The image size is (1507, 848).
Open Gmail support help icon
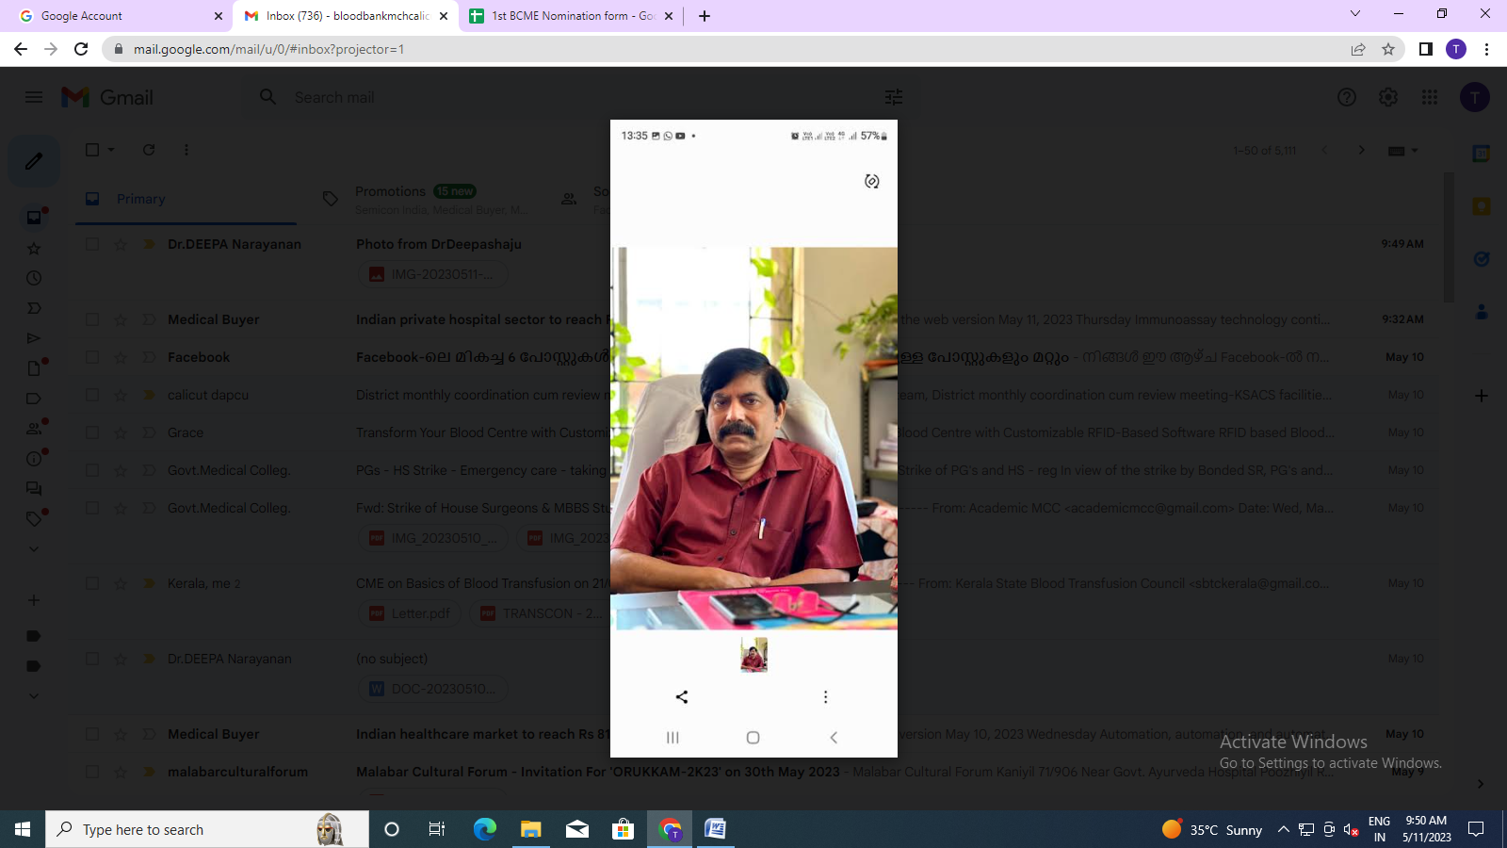(x=1347, y=97)
